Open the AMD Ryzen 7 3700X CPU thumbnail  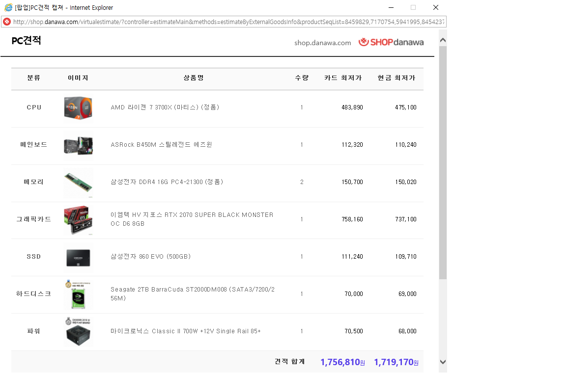point(78,108)
